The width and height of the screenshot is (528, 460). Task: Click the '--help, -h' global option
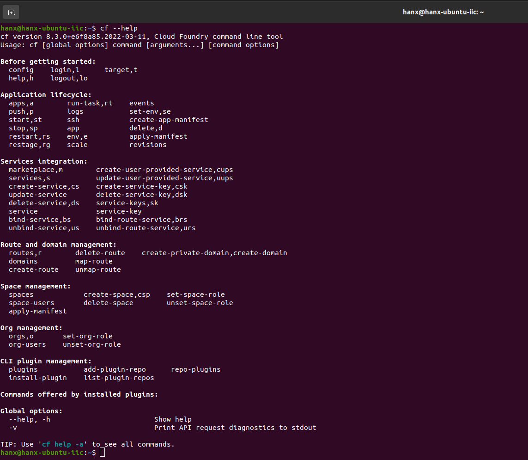coord(29,419)
